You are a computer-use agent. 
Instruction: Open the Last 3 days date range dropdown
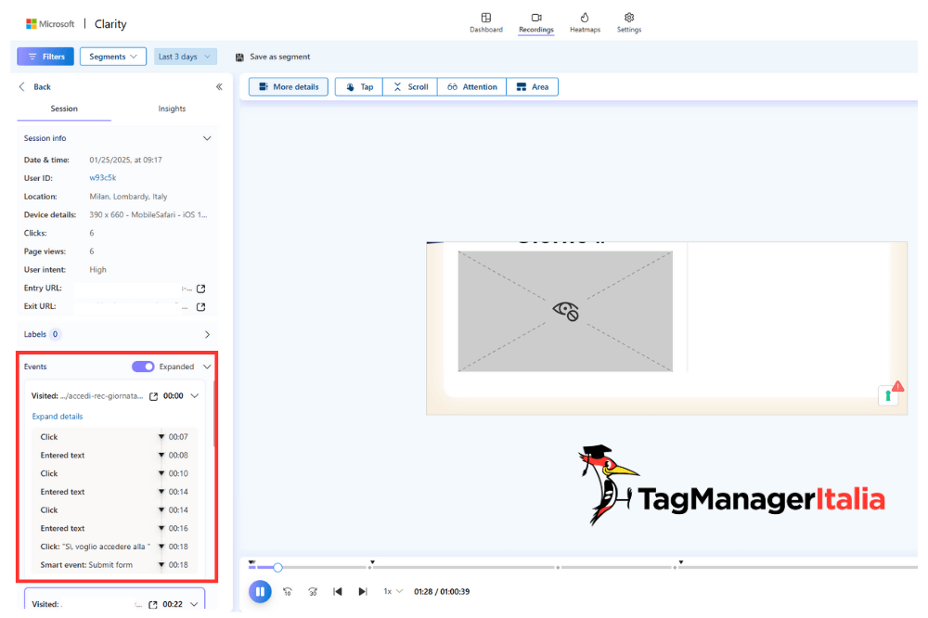click(186, 57)
